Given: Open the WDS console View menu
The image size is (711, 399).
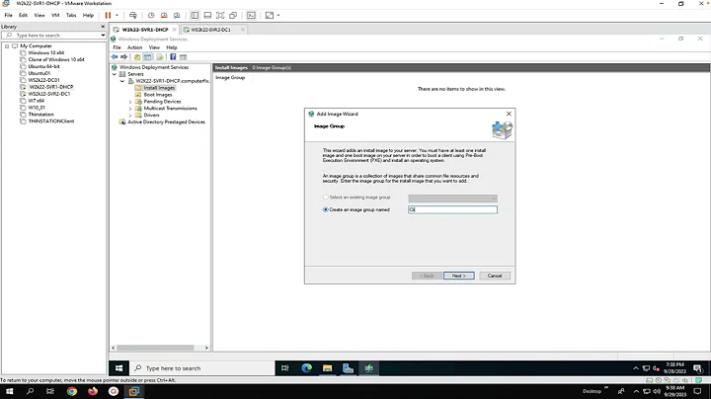Looking at the screenshot, I should [154, 47].
